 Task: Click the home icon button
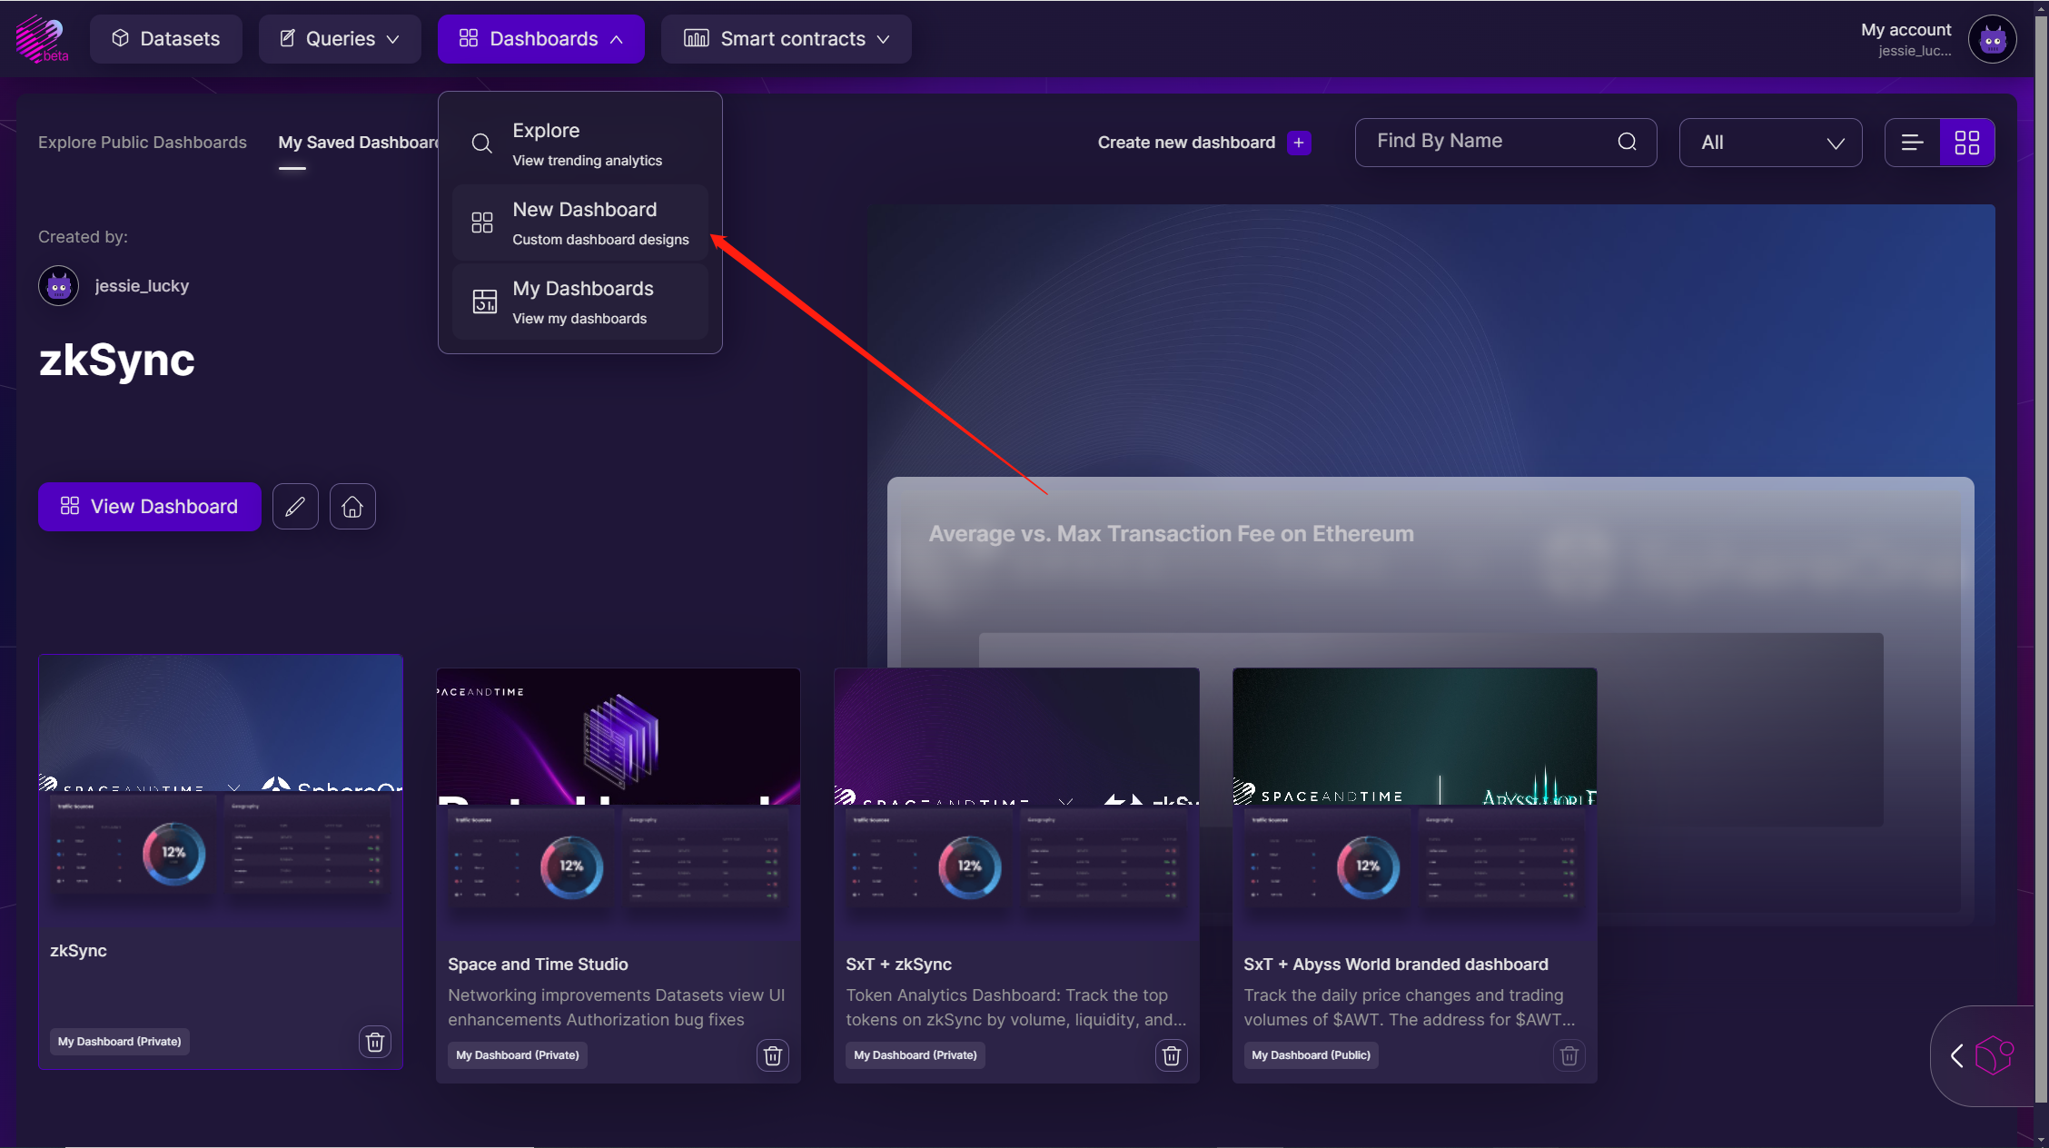pos(352,507)
